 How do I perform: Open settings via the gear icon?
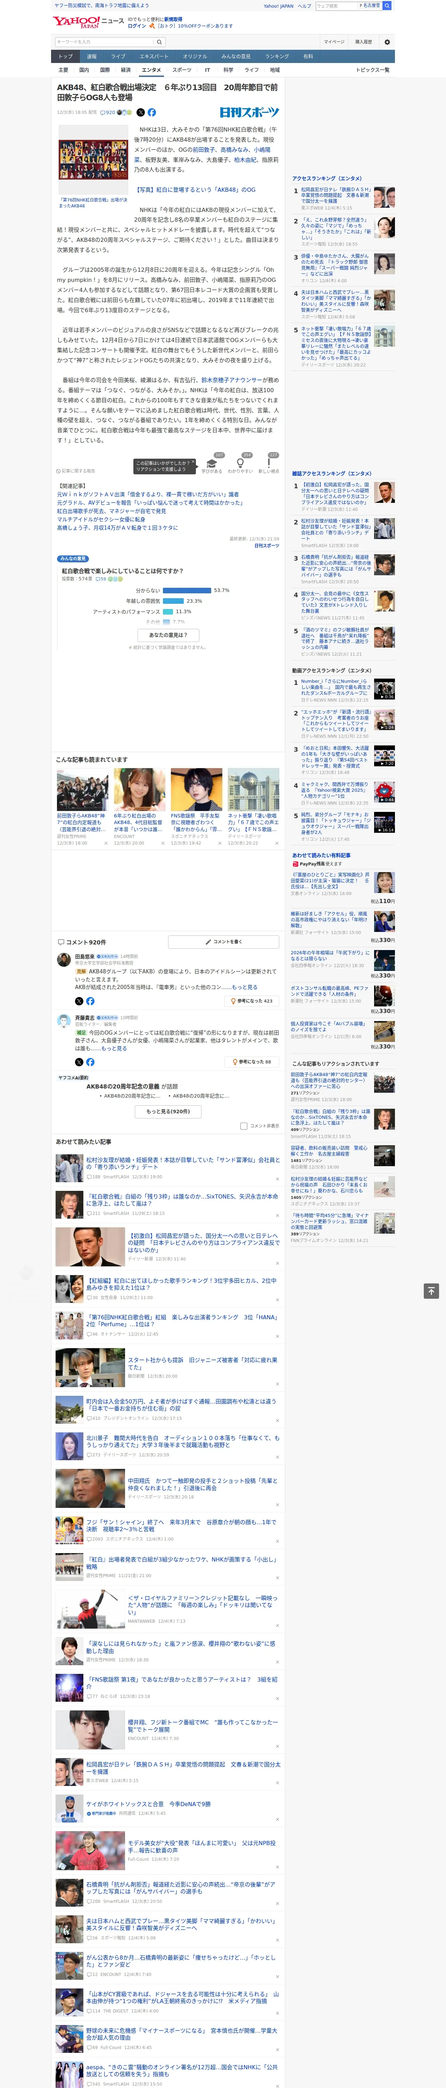pyautogui.click(x=386, y=42)
